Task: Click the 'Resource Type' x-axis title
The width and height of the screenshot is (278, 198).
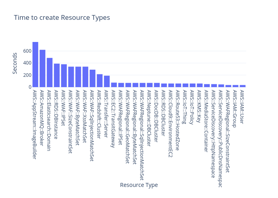Action: (139, 185)
